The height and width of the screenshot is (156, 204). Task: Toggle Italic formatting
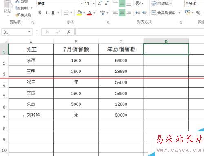(x=46, y=13)
